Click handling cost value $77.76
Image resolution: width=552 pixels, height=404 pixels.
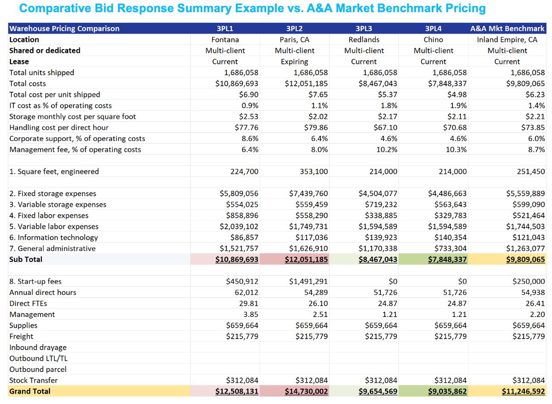click(x=247, y=128)
